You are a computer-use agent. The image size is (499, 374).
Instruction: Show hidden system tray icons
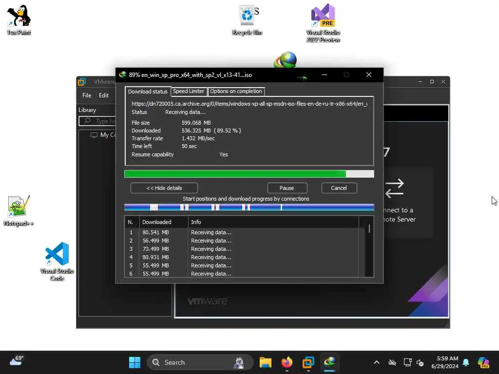click(377, 362)
